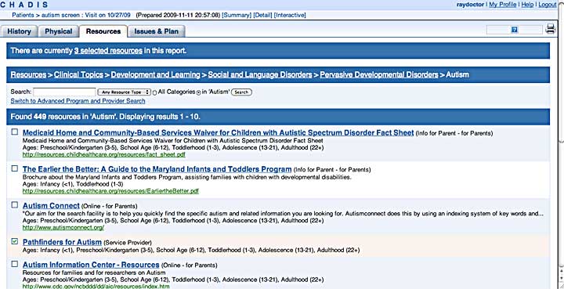The height and width of the screenshot is (289, 564).
Task: Open the Issues & Plan tab
Action: pyautogui.click(x=156, y=31)
